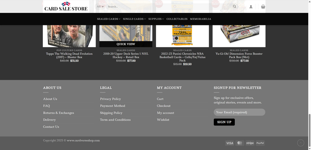
Task: Click the $31.50 sale price
Action: tap(74, 61)
